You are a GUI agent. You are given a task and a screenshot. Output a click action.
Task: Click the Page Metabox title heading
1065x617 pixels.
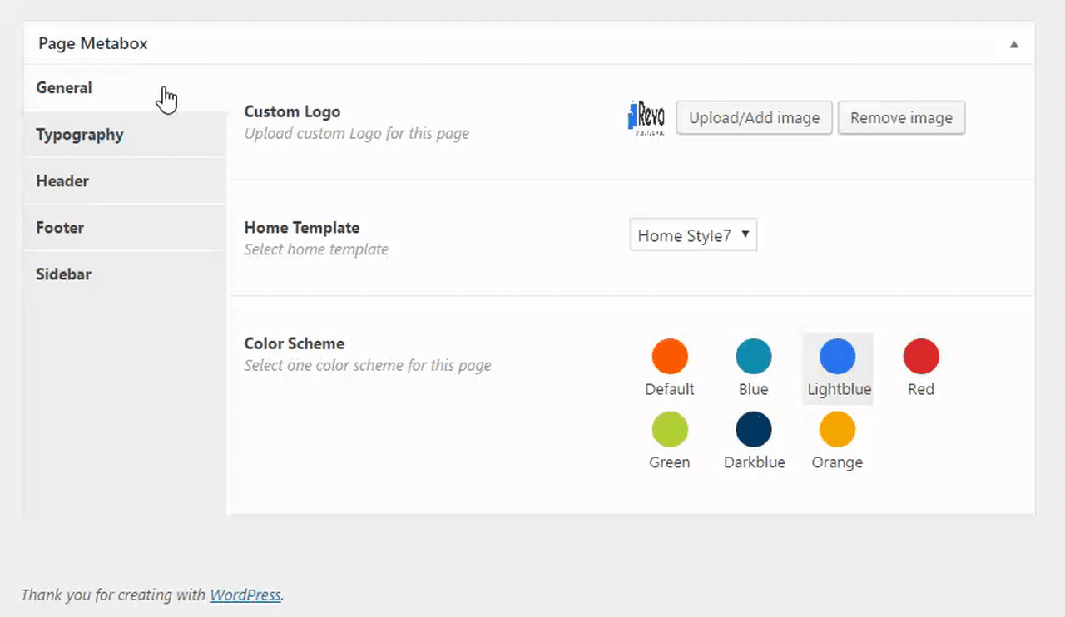pyautogui.click(x=93, y=44)
